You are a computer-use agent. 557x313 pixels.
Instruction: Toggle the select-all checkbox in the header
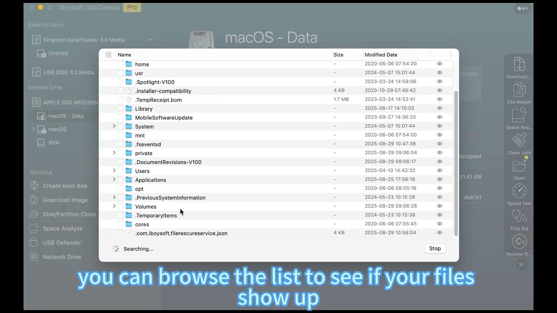coord(108,55)
